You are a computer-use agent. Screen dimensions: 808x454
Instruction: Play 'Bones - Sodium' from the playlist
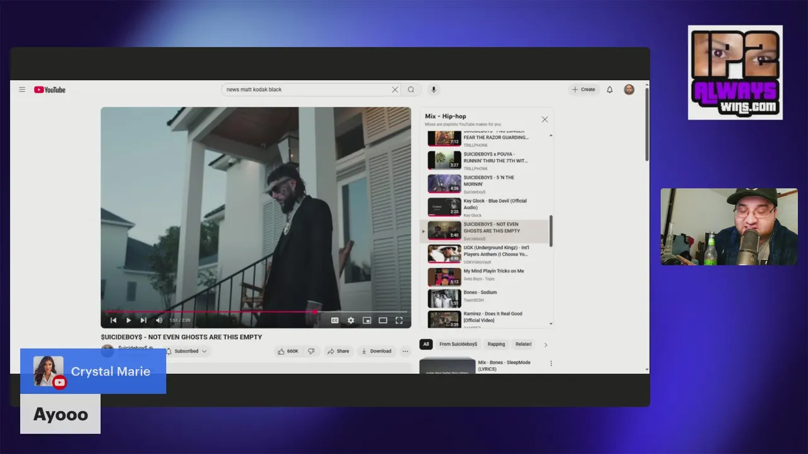click(x=486, y=298)
